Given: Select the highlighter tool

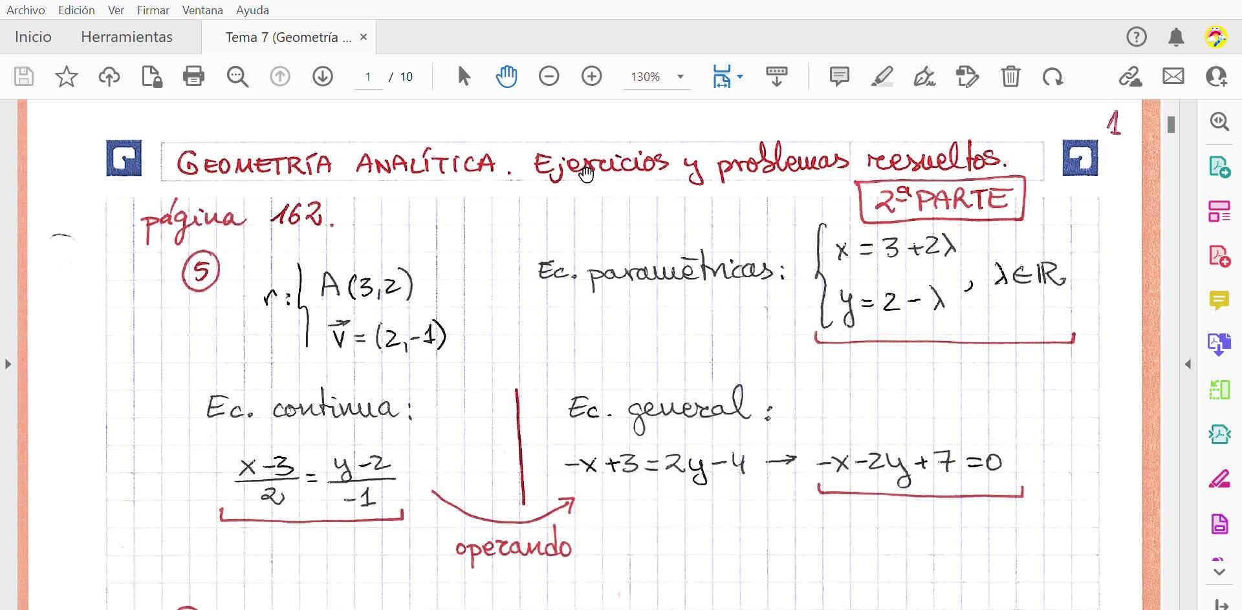Looking at the screenshot, I should (x=882, y=76).
